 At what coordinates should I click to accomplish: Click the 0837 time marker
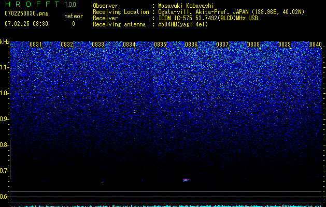[222, 45]
